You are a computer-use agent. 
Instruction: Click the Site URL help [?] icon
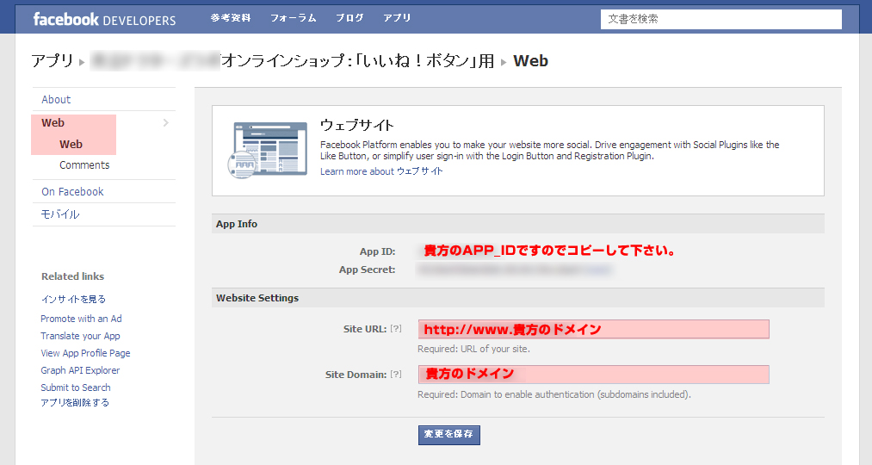coord(395,329)
